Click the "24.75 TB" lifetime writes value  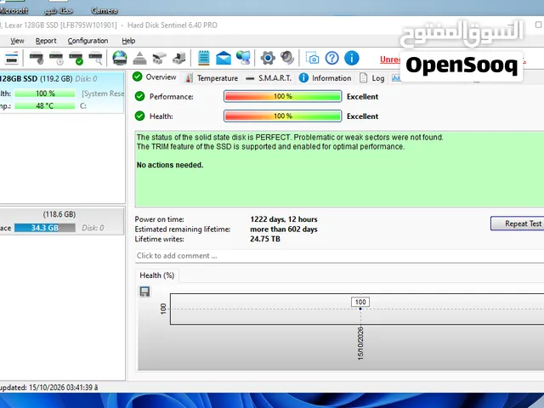point(265,239)
